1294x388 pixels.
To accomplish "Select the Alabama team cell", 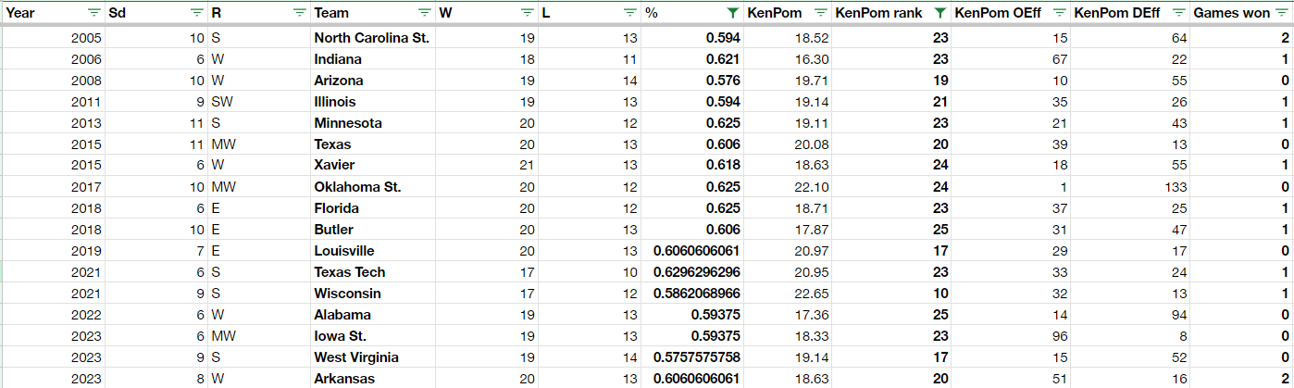I will [x=372, y=315].
